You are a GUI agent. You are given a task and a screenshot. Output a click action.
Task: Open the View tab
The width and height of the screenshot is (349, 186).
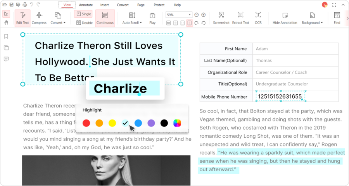point(67,5)
